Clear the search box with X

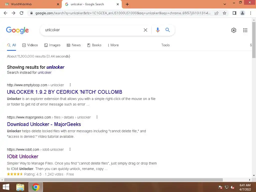click(x=145, y=30)
